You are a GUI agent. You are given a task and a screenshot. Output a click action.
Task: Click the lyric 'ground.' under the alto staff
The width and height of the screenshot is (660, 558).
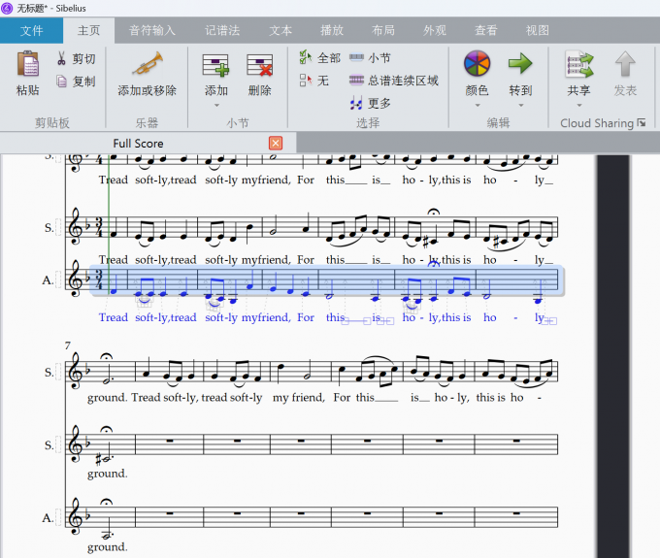[108, 547]
